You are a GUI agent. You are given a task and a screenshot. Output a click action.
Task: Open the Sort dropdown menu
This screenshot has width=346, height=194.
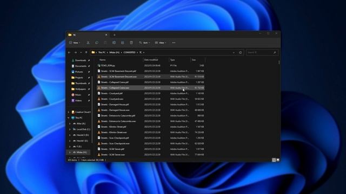144,43
